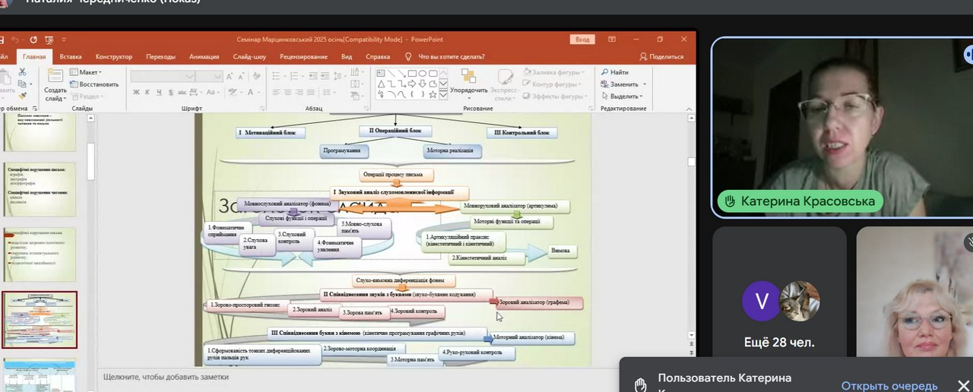Toggle italic К formatting

point(147,93)
